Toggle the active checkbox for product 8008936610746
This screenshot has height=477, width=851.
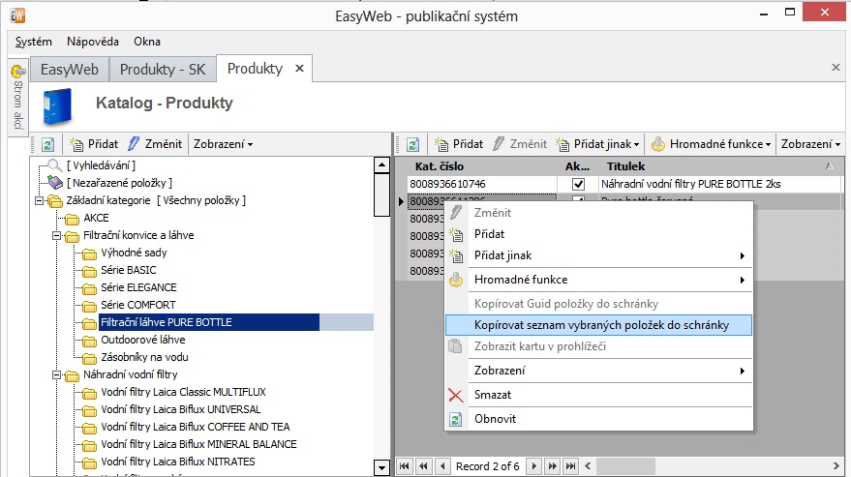578,183
